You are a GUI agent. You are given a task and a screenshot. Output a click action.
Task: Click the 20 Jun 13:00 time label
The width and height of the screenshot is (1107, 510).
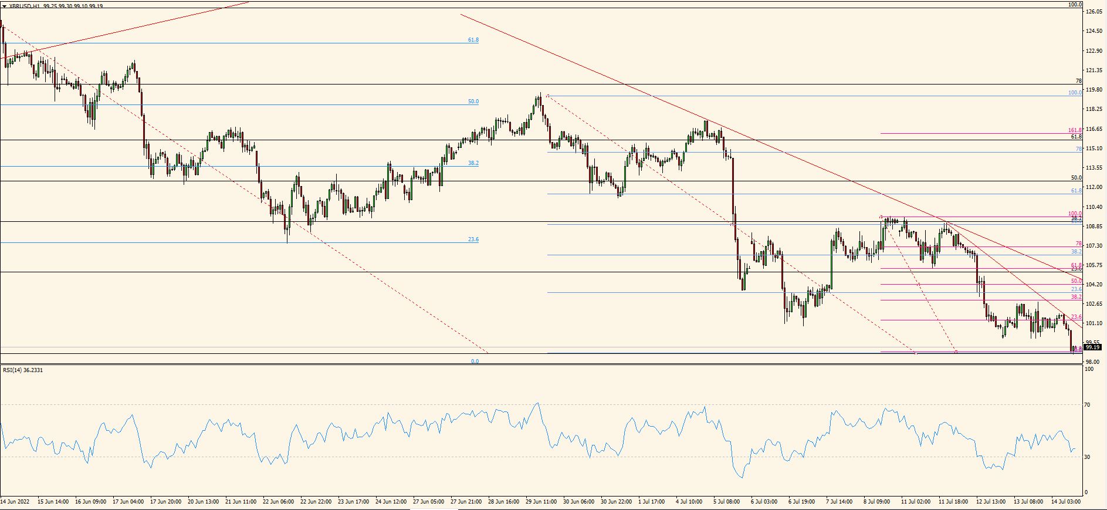204,502
